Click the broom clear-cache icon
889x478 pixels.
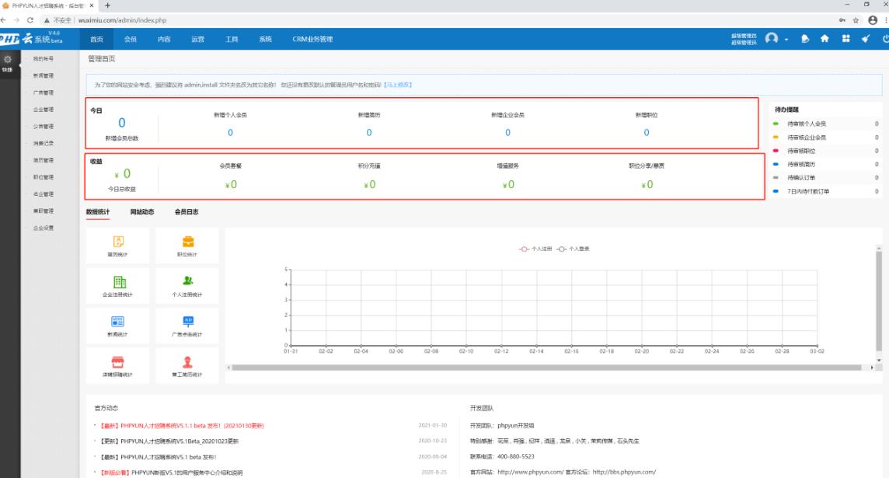[864, 40]
